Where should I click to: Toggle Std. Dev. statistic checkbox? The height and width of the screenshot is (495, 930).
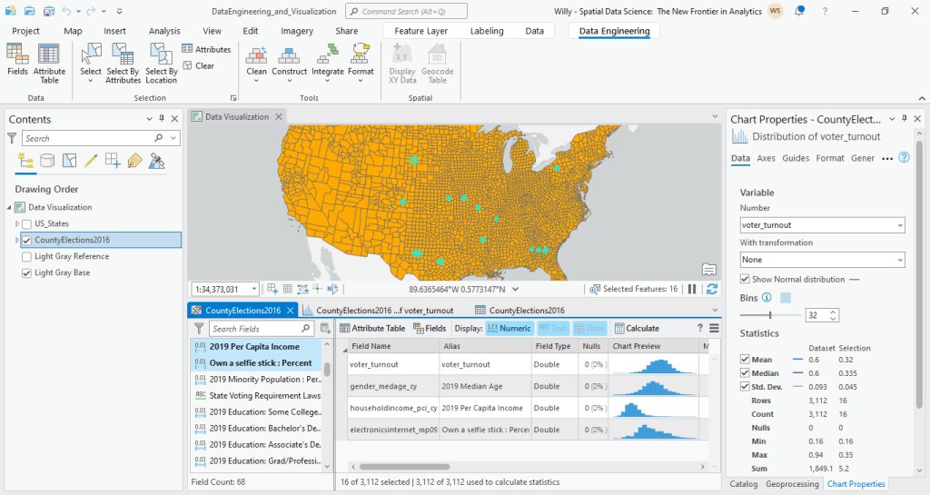click(x=745, y=387)
